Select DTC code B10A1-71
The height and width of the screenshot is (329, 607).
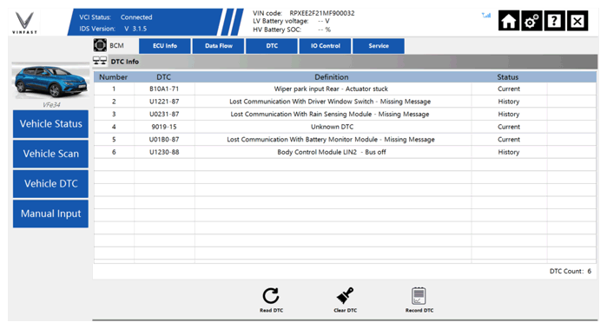pyautogui.click(x=164, y=89)
